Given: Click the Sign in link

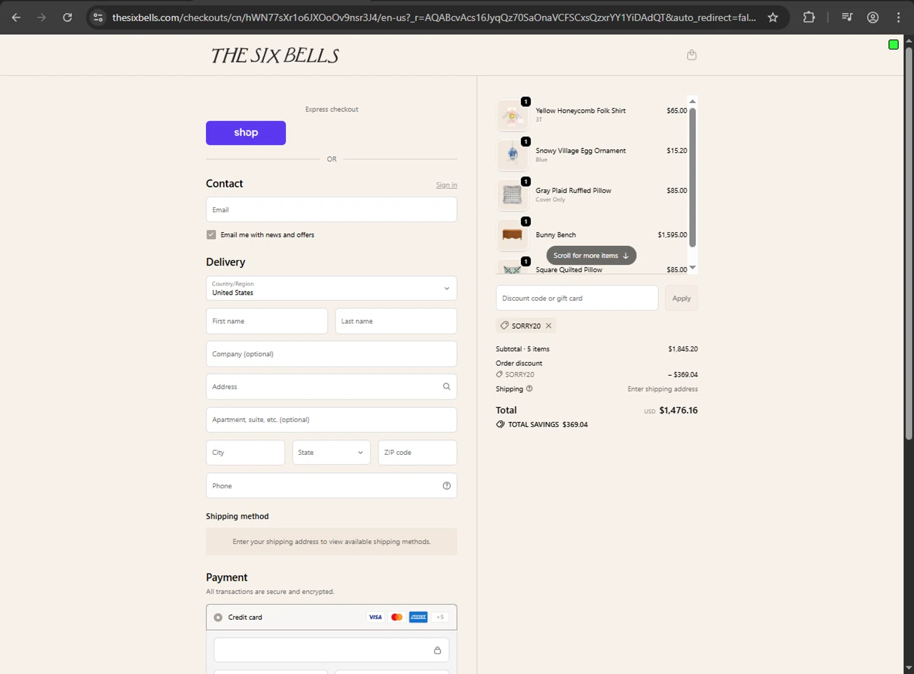Looking at the screenshot, I should pyautogui.click(x=447, y=185).
